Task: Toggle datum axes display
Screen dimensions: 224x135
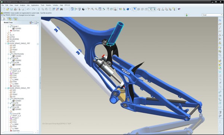Action: 162,9
